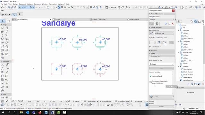Click the Undo icon in the toolbar
This screenshot has height=115, width=205.
click(2, 7)
